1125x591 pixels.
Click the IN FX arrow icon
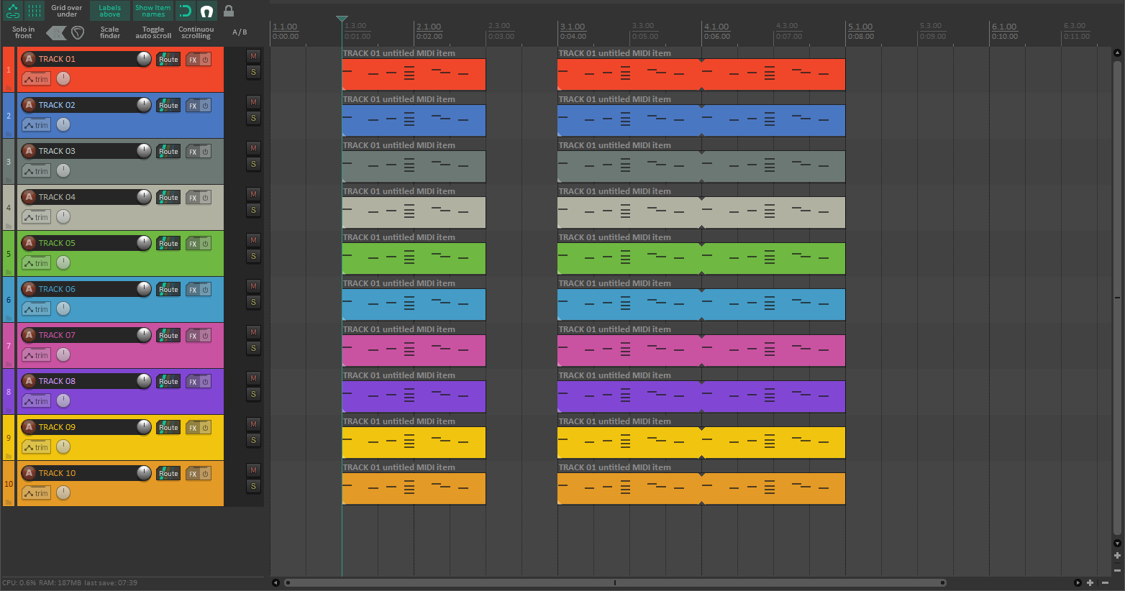[56, 32]
